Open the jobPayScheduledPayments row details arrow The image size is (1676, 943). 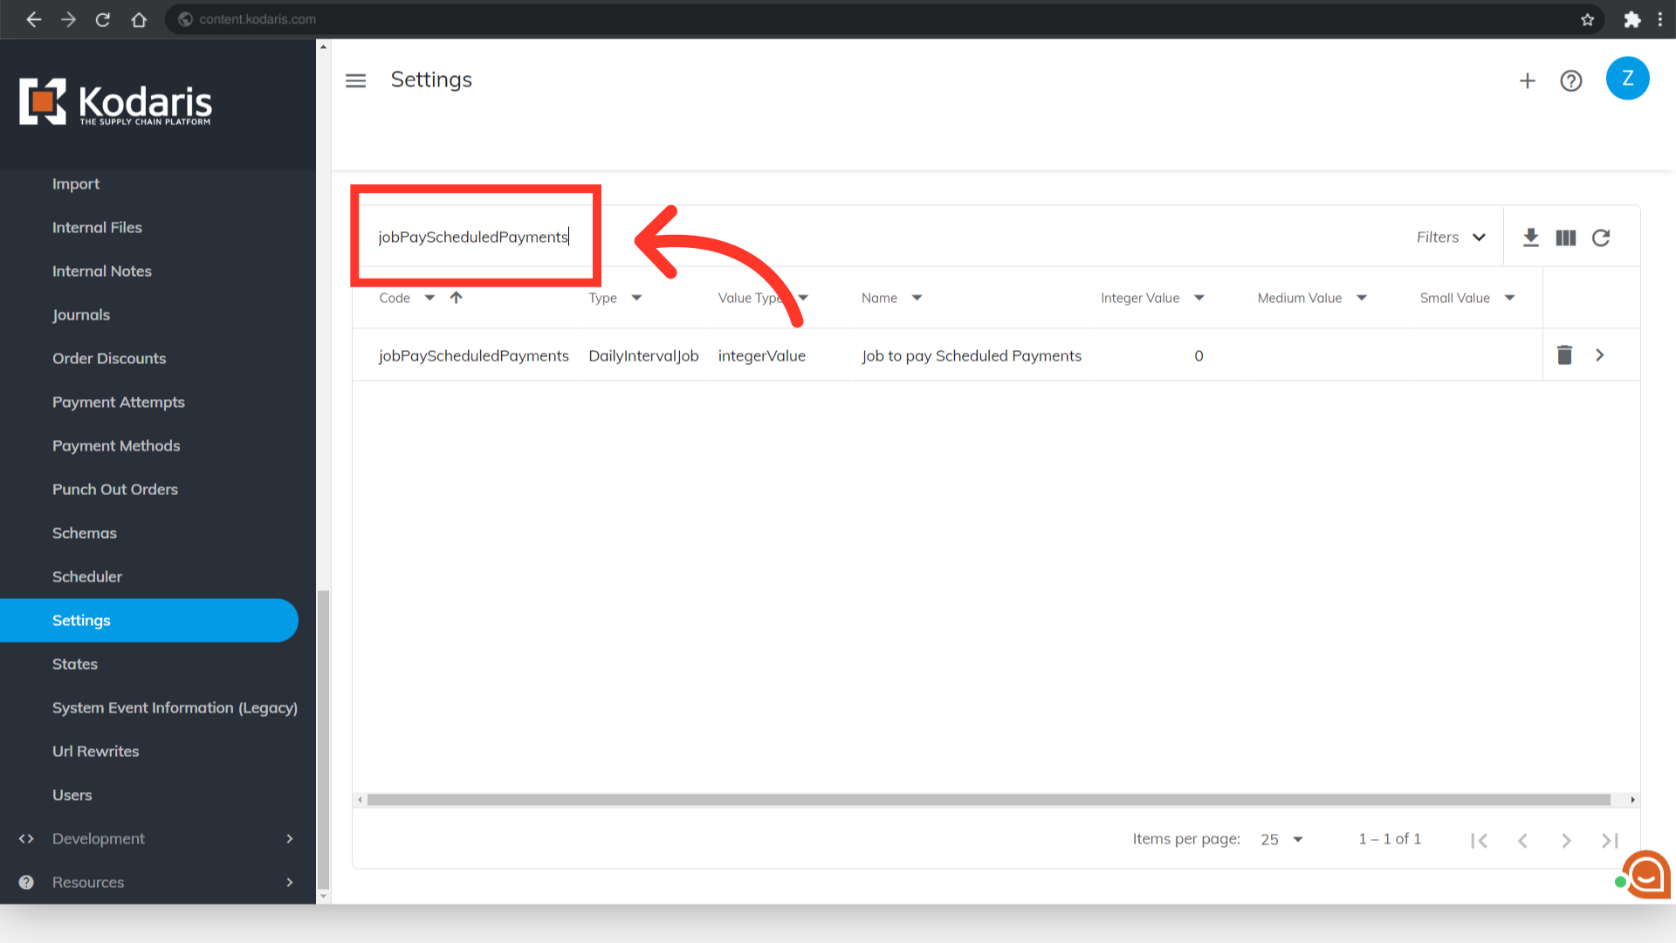click(x=1599, y=355)
